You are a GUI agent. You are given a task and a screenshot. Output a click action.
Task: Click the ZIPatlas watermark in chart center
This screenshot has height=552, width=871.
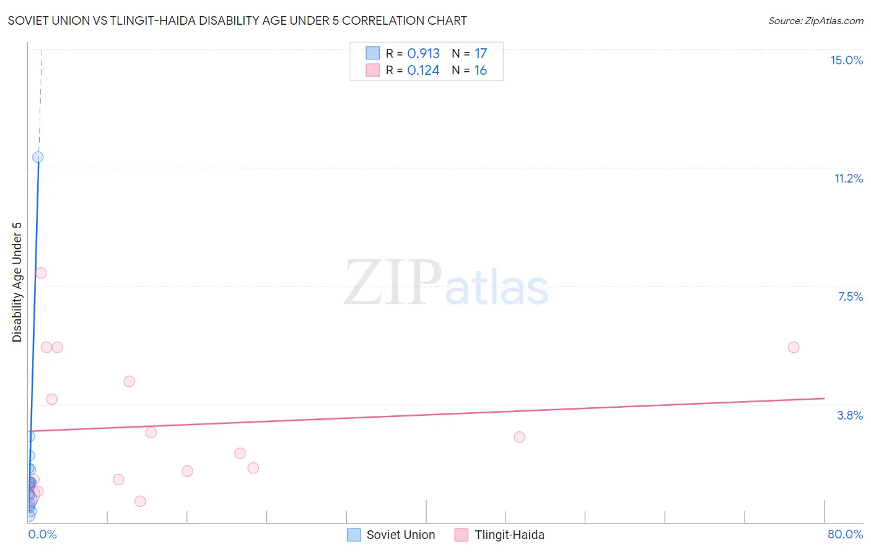pos(446,283)
